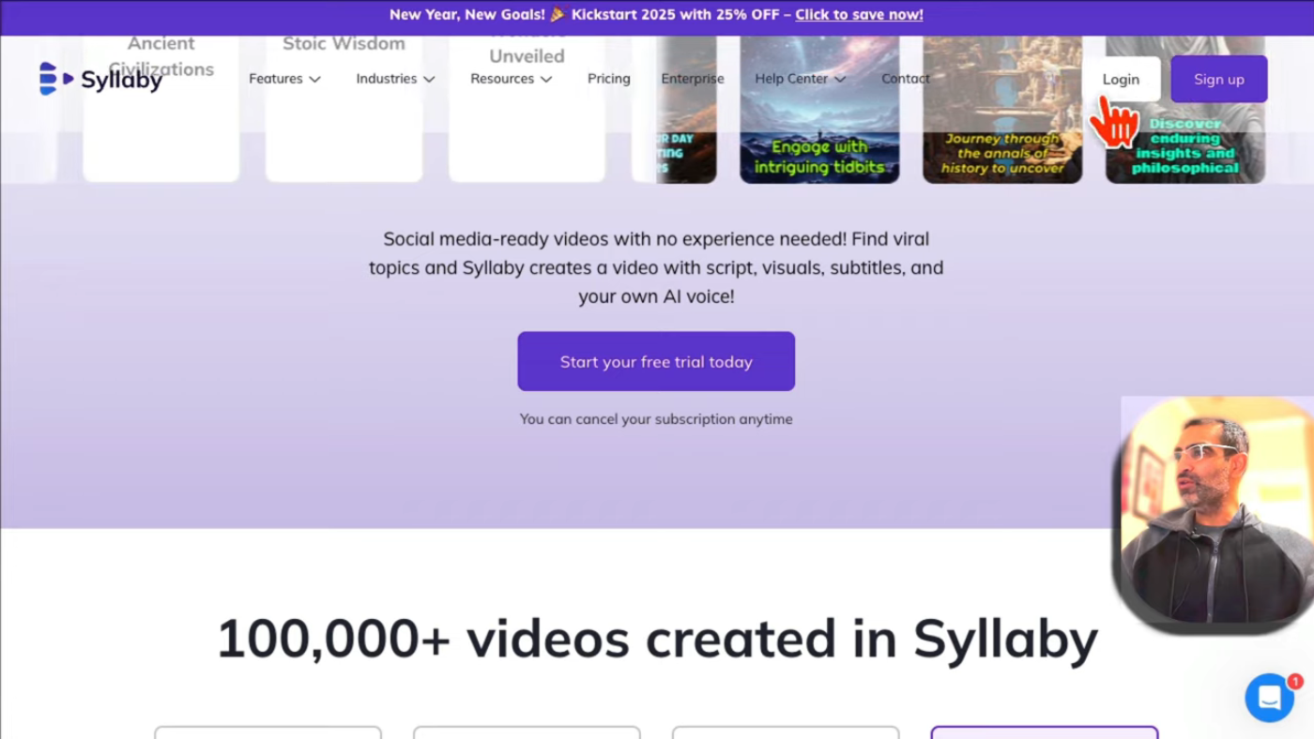Open the chat support bubble icon
This screenshot has height=739, width=1314.
(1270, 698)
